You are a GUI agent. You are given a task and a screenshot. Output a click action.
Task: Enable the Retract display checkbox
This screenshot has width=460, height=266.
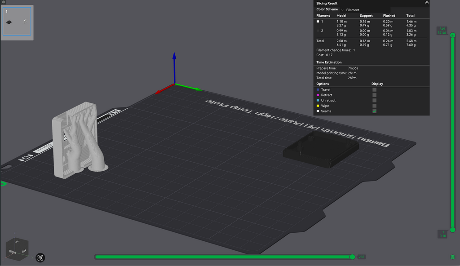(x=374, y=95)
